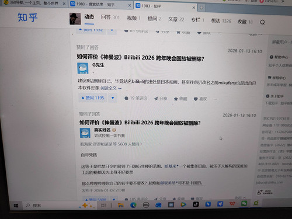Screen dimensions: 292x219
Task: Open 帮助中心 in the right sidebar
Action: (x=279, y=57)
